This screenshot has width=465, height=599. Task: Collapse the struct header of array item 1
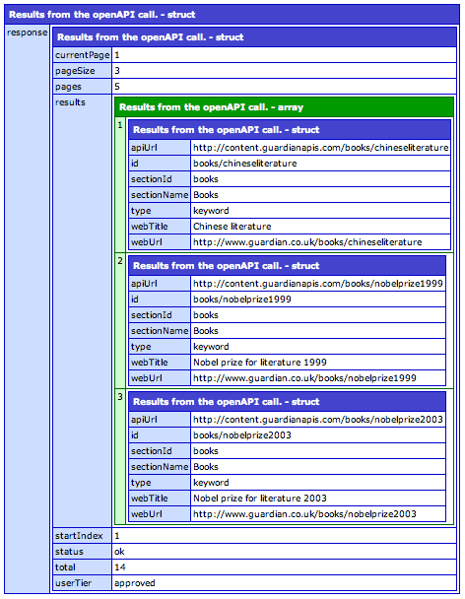point(290,129)
